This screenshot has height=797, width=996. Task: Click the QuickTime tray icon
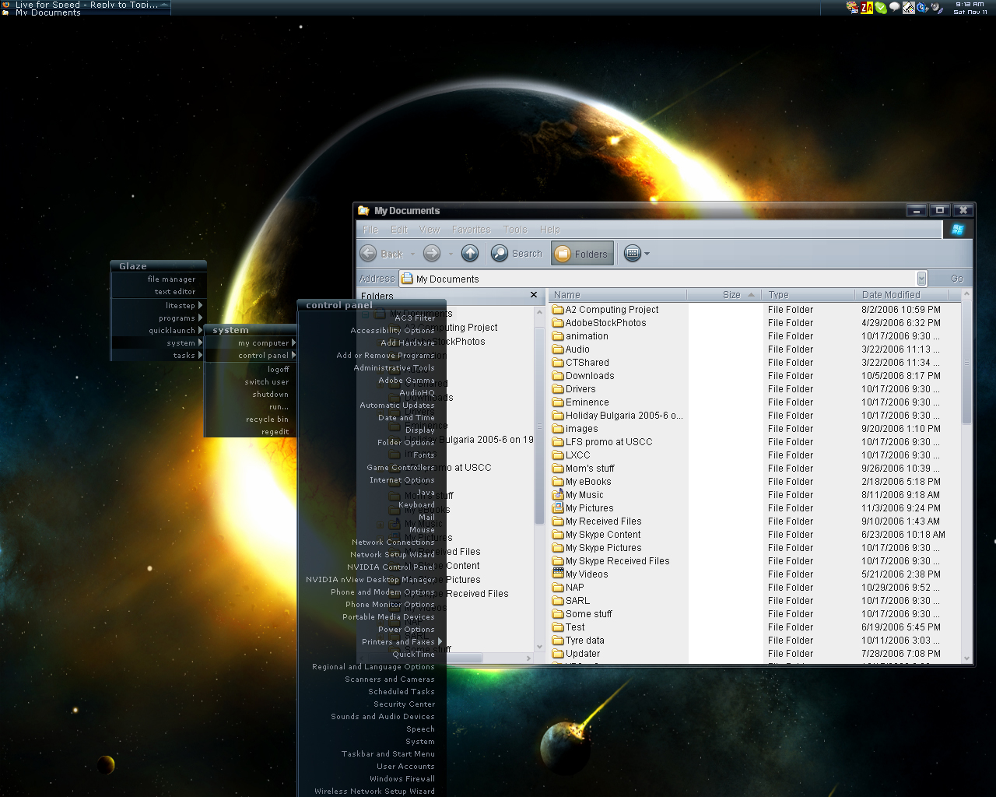pyautogui.click(x=922, y=8)
